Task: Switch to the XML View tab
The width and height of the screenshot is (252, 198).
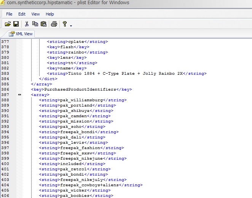Action: (21, 34)
